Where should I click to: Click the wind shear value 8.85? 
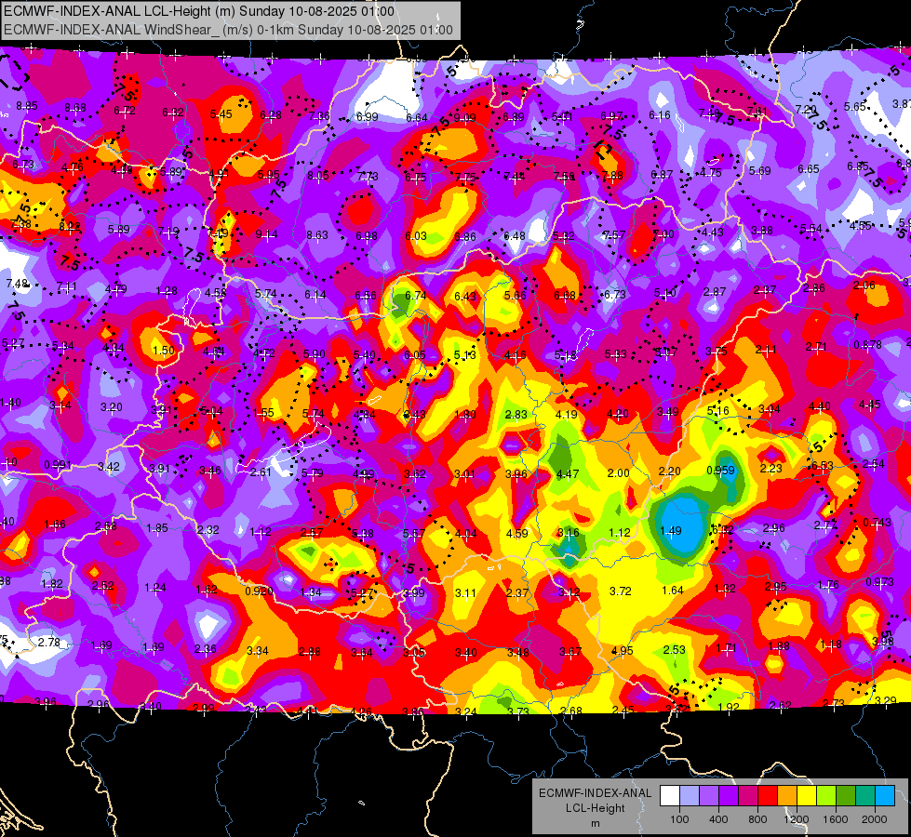[27, 106]
